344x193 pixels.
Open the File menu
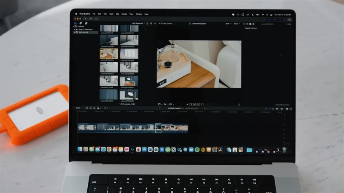coord(94,14)
